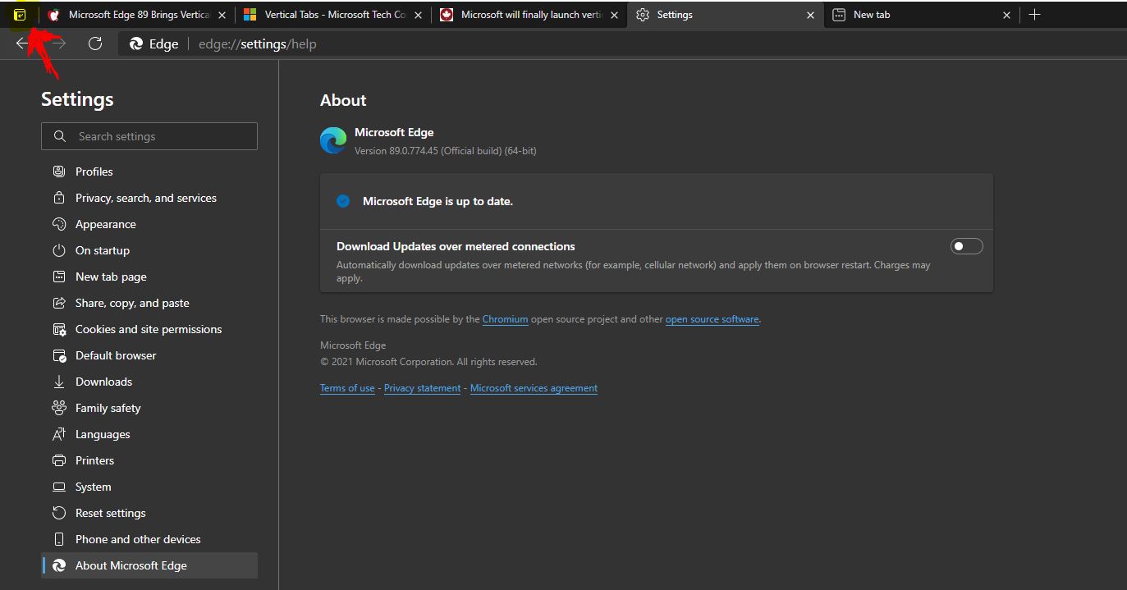Click the blue up-to-date checkmark icon
The image size is (1127, 590).
[x=343, y=201]
